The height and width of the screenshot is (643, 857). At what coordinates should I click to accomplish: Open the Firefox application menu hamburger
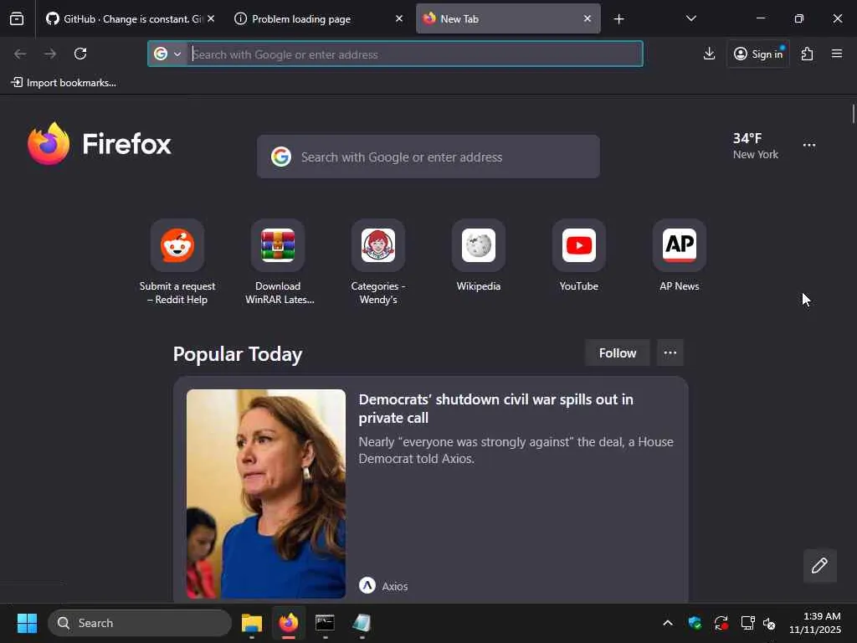coord(837,54)
